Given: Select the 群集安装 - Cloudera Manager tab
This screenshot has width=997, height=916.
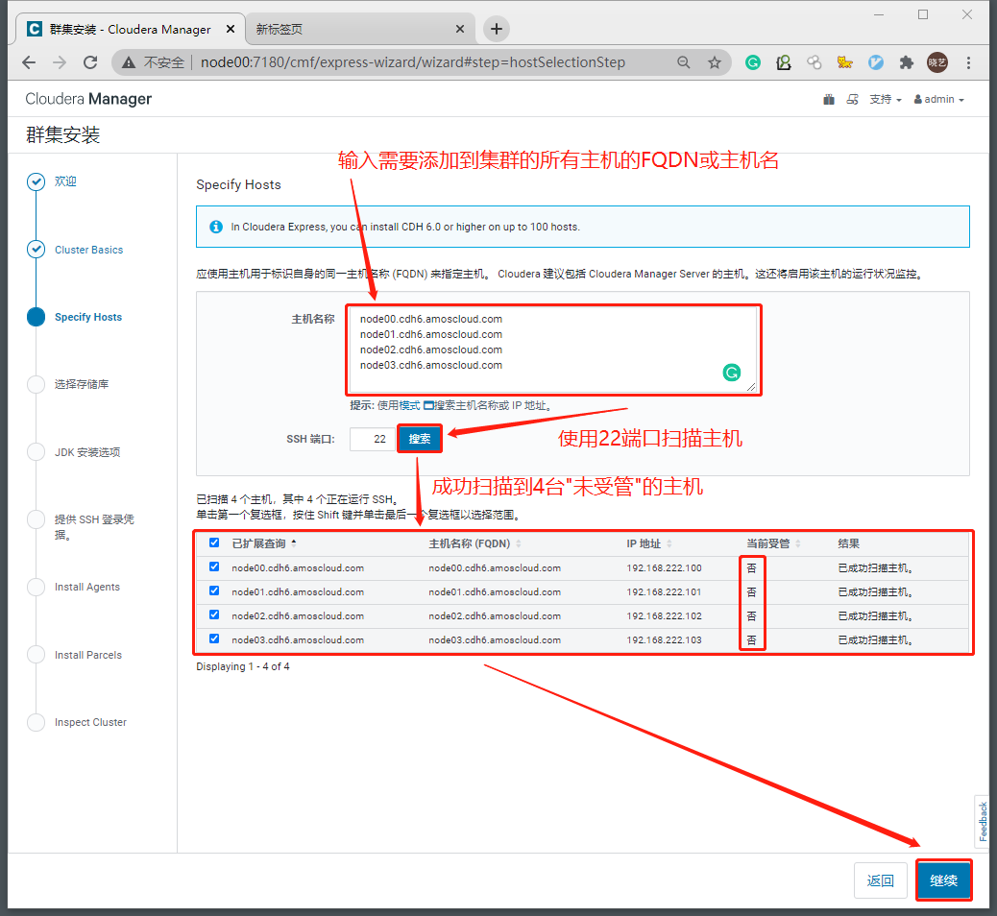Looking at the screenshot, I should pos(130,29).
